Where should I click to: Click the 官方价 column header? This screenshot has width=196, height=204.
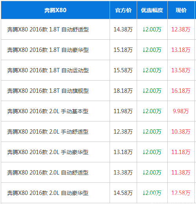(123, 10)
